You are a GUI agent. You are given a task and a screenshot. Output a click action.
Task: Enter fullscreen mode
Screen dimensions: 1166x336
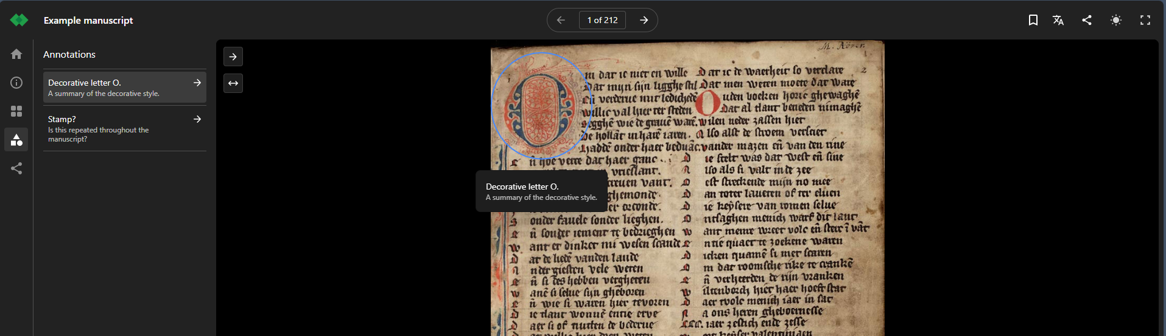1145,20
